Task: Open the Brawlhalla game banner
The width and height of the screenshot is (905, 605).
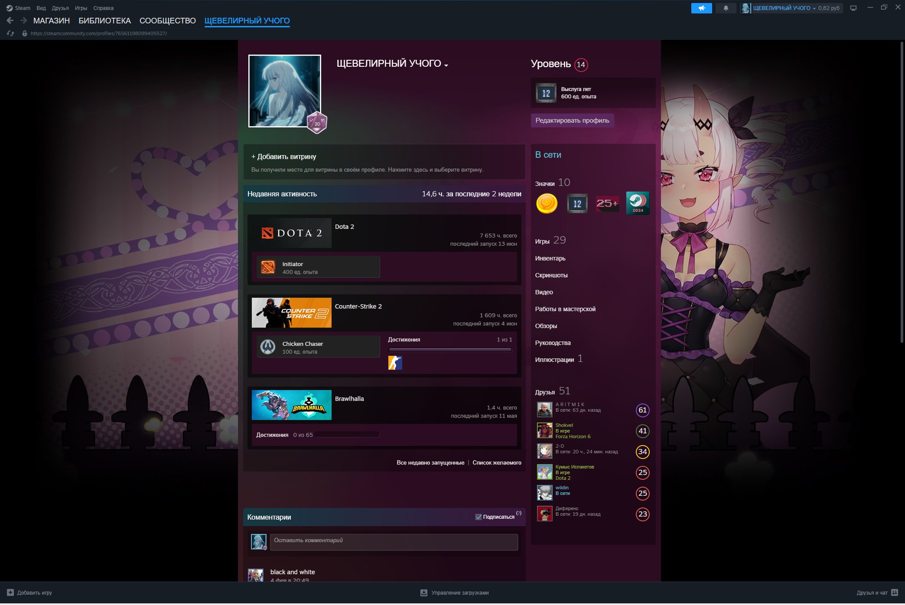Action: tap(292, 405)
